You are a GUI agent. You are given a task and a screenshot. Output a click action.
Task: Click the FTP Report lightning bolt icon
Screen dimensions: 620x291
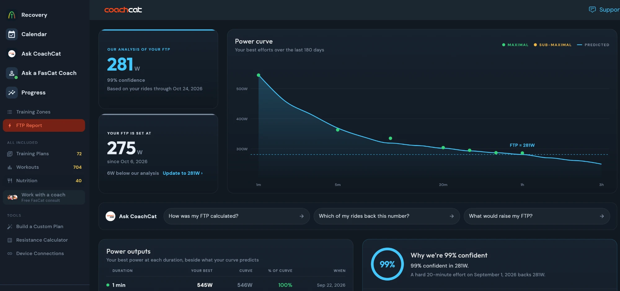(x=10, y=126)
